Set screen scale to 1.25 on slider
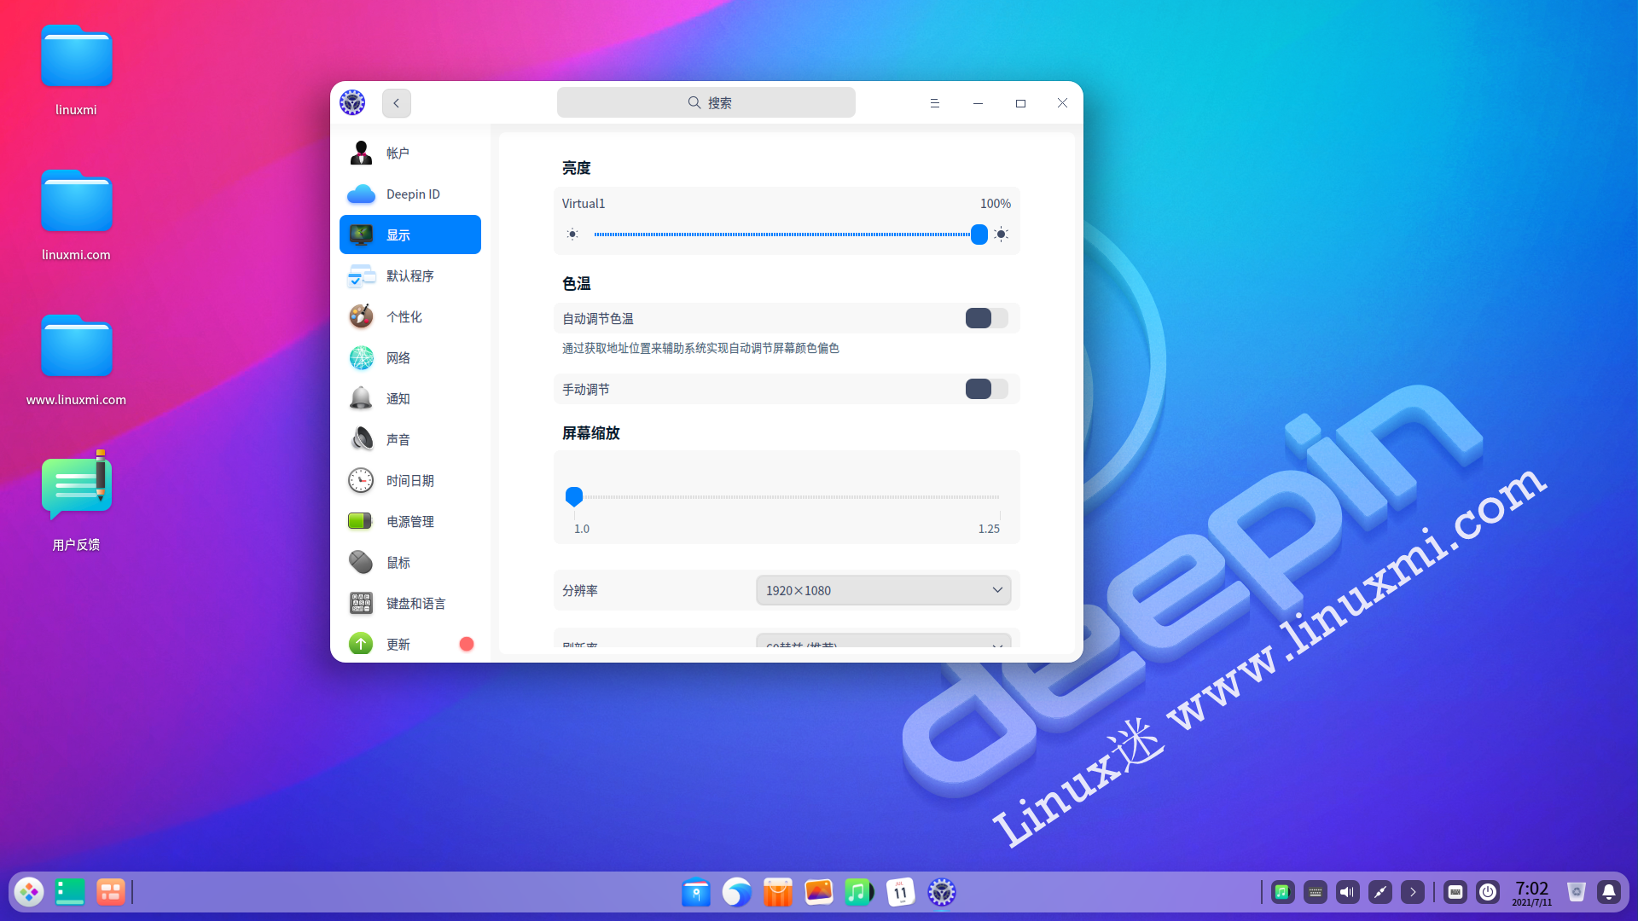This screenshot has width=1638, height=921. click(999, 497)
